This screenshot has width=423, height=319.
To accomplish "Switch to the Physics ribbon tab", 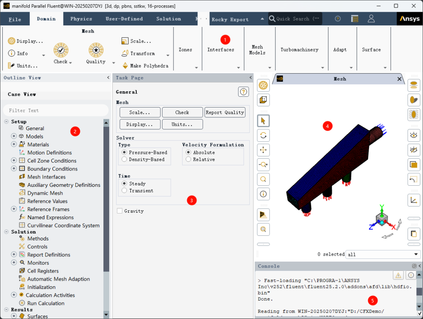I will [81, 19].
